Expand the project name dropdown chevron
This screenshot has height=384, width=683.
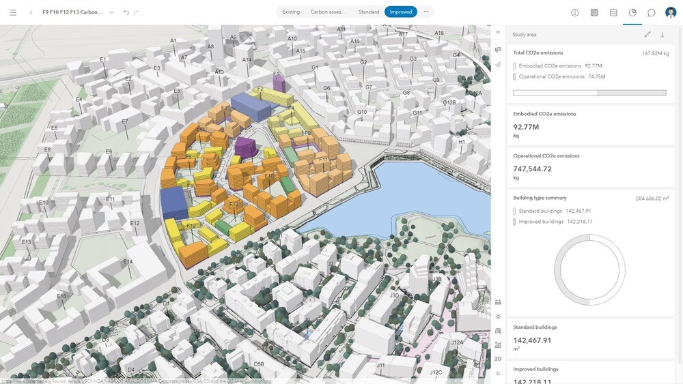point(111,12)
